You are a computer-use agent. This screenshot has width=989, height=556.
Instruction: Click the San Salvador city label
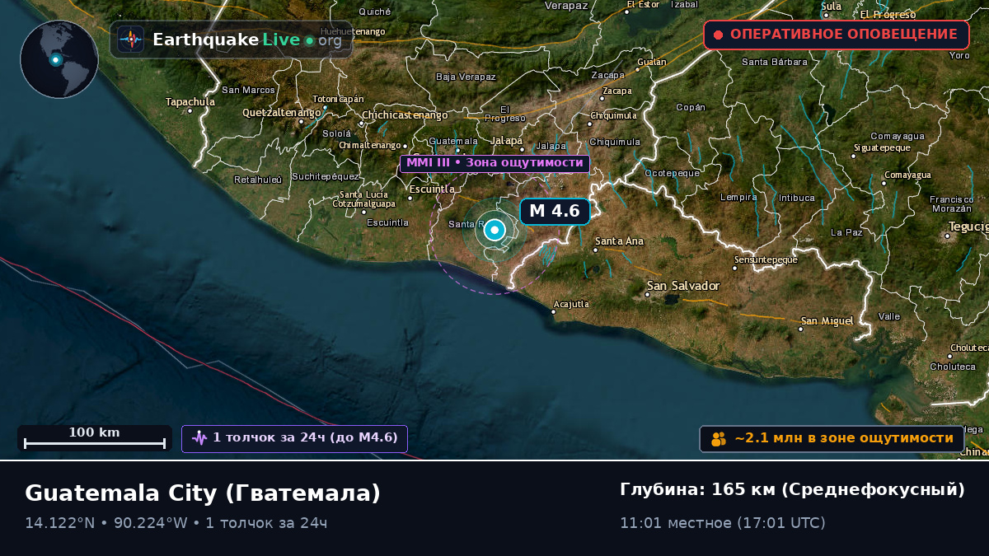tap(683, 286)
